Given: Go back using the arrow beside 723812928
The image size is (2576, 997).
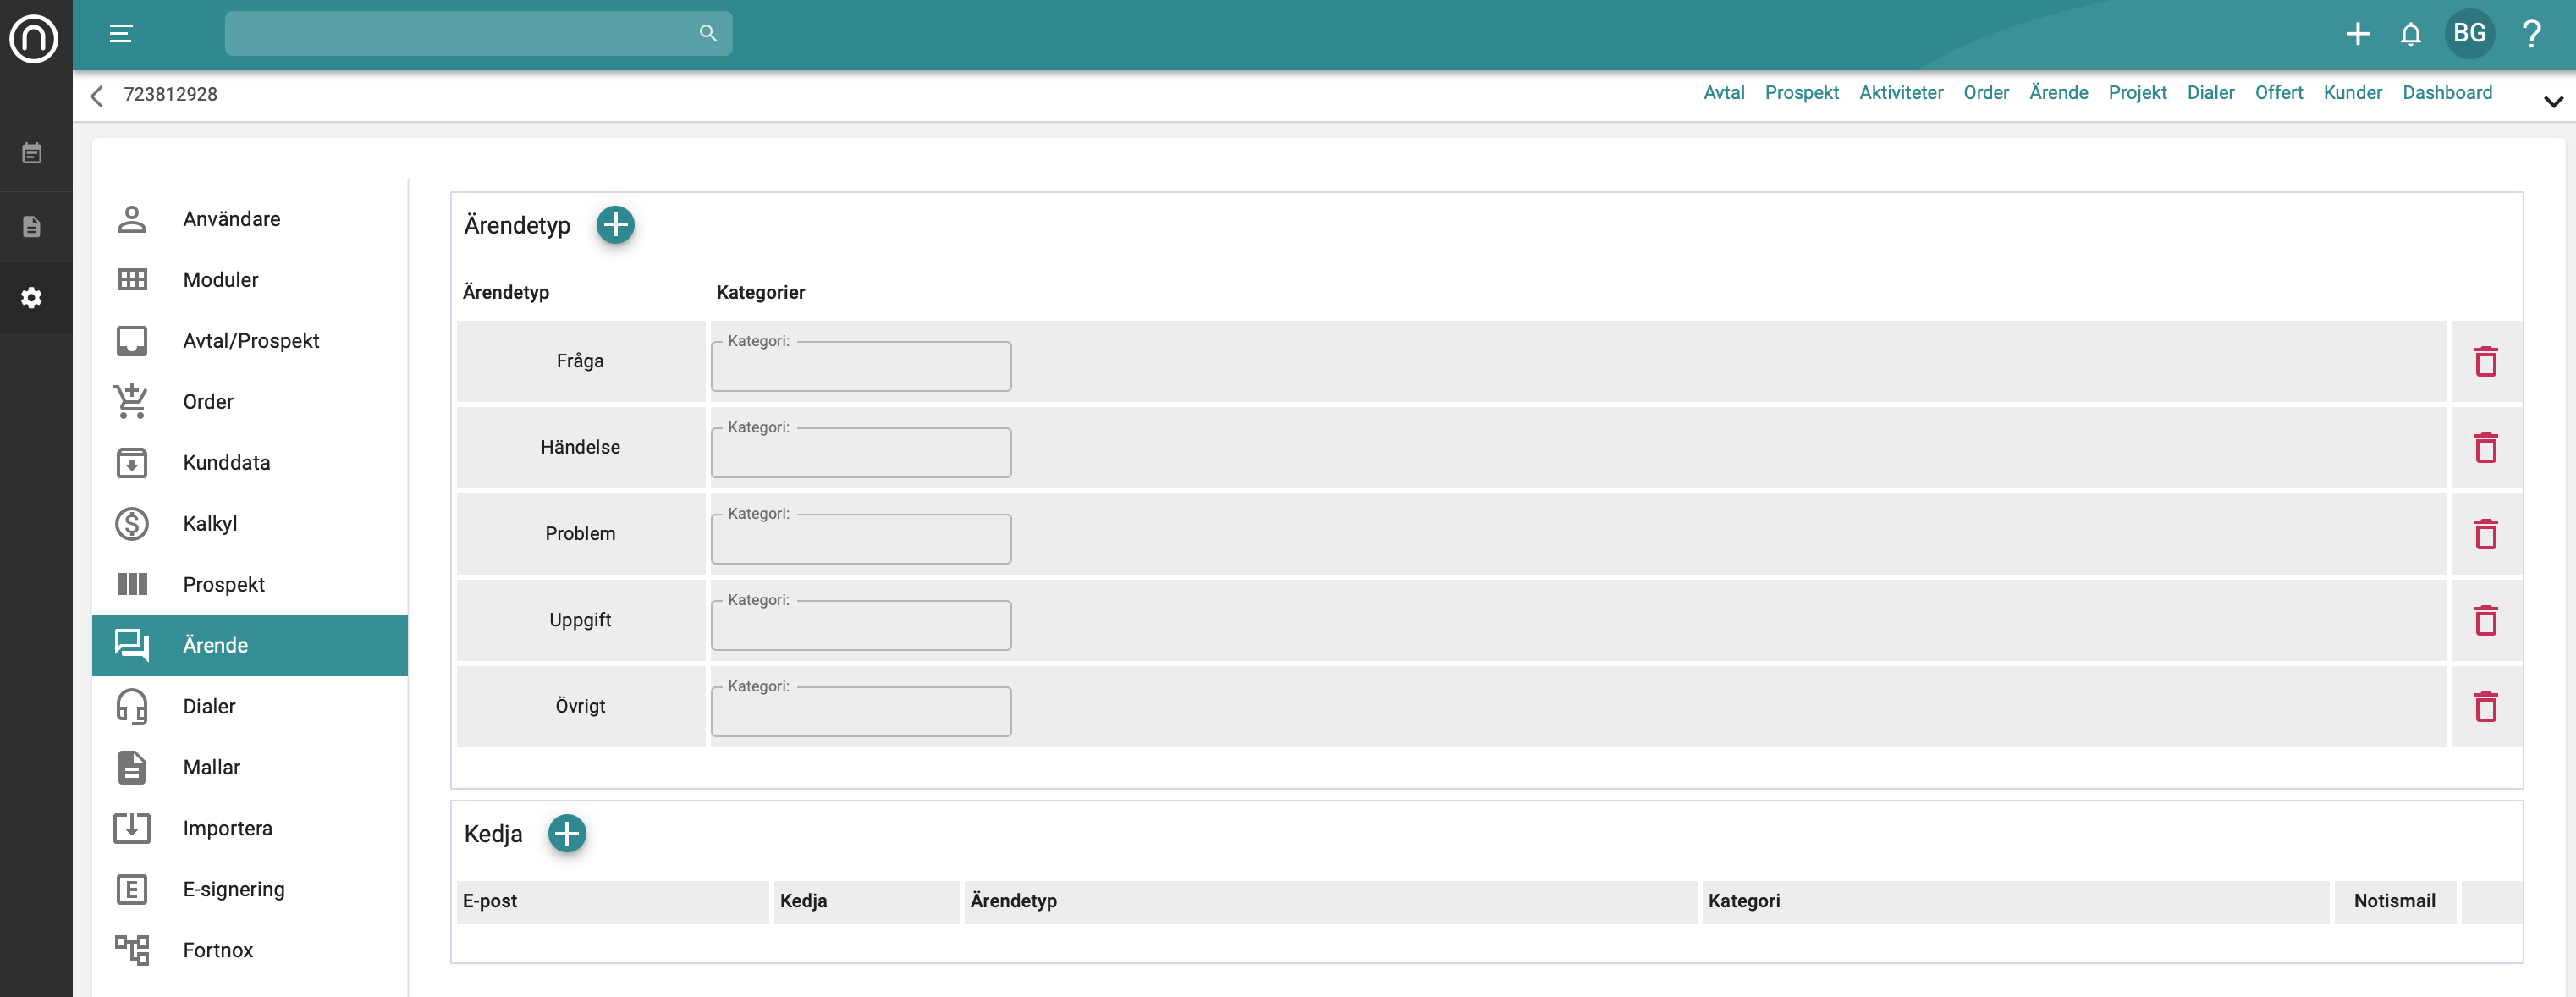Looking at the screenshot, I should [x=97, y=96].
